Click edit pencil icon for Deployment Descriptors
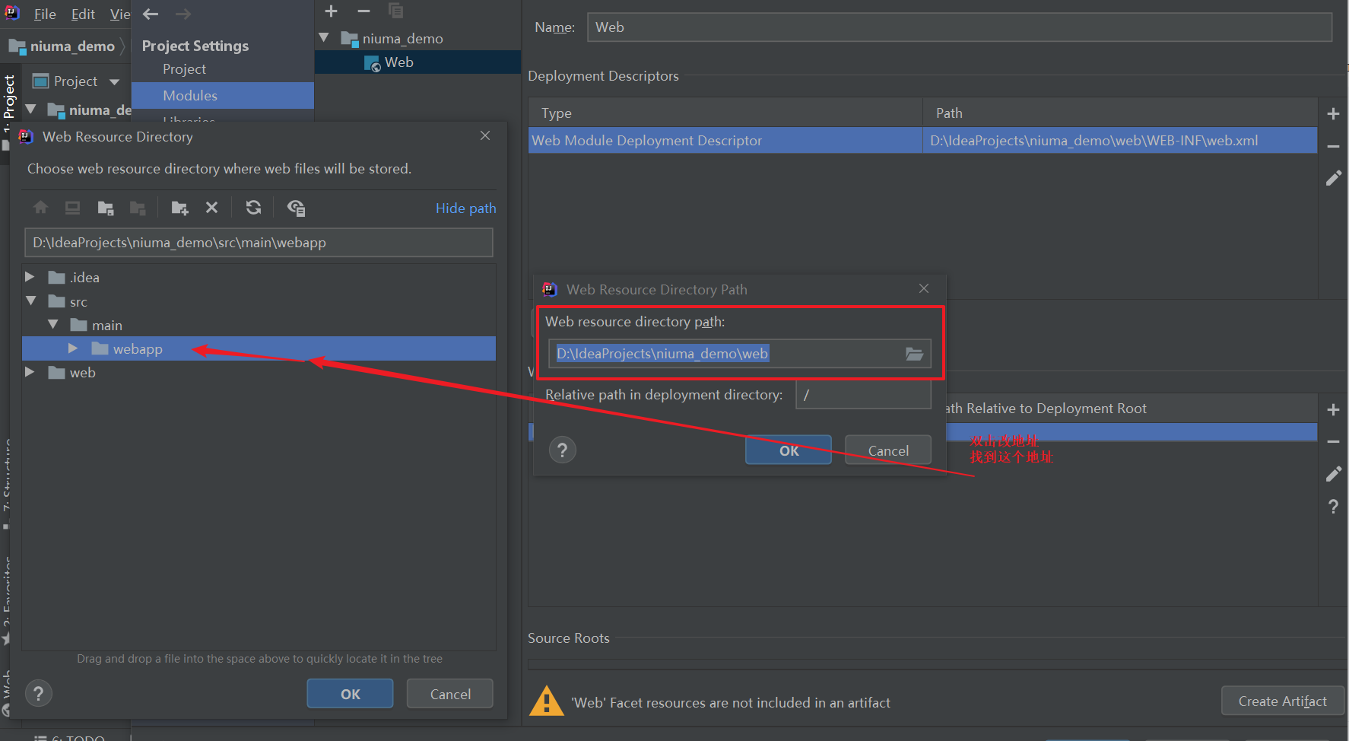 click(x=1333, y=178)
